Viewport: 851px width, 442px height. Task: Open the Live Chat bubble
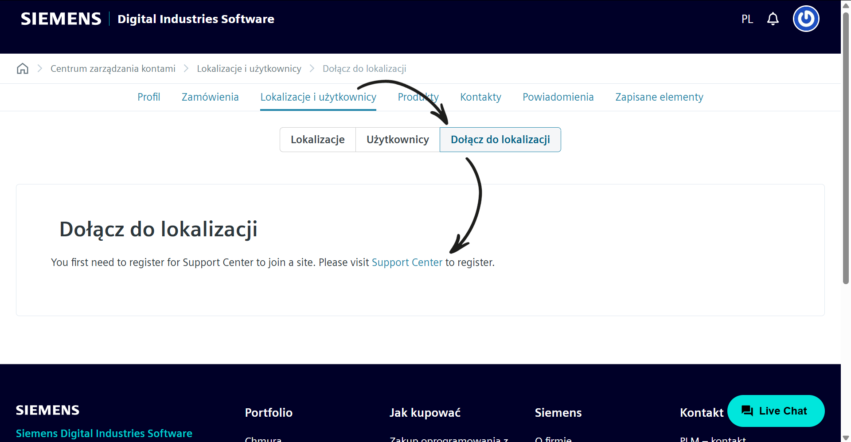pyautogui.click(x=776, y=411)
